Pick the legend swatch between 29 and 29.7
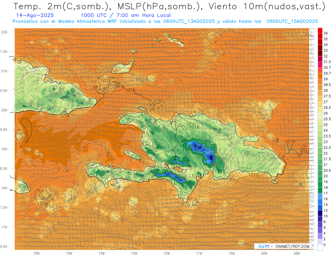The height and width of the screenshot is (257, 333). tap(320, 76)
